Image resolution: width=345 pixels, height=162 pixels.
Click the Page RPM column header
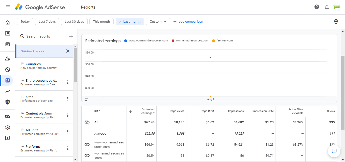tap(207, 111)
